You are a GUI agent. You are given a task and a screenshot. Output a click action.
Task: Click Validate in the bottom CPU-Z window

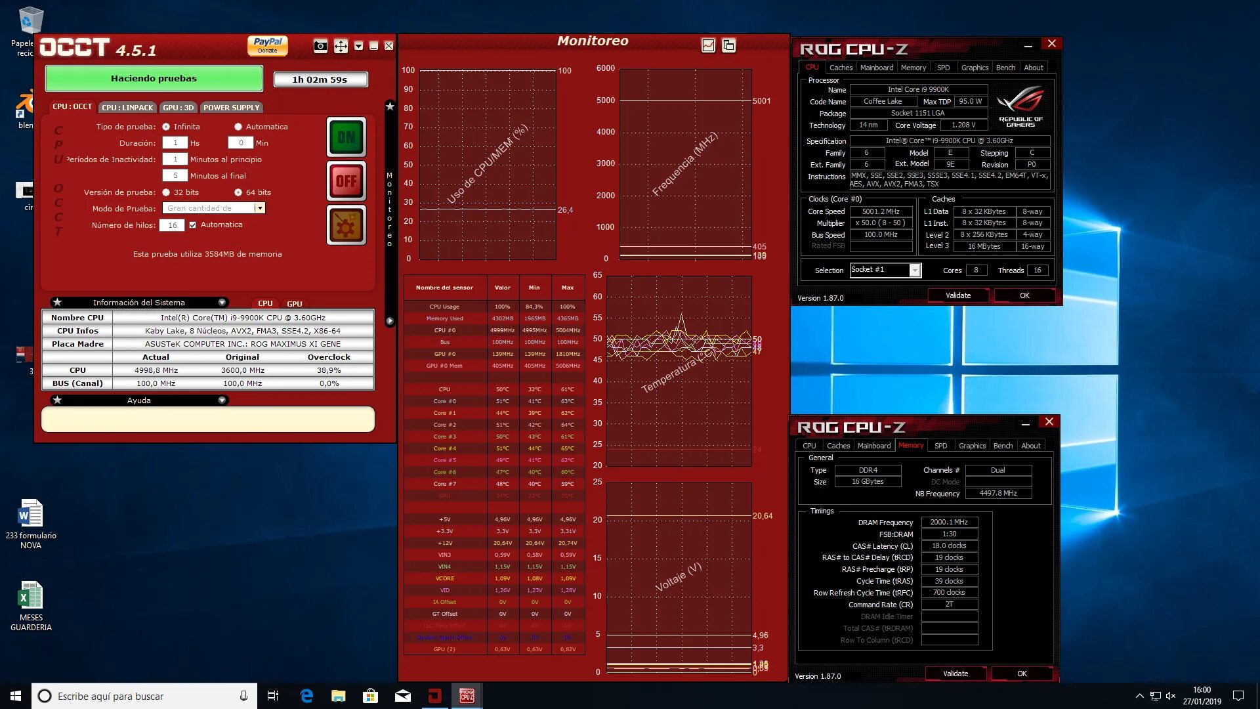(x=955, y=674)
